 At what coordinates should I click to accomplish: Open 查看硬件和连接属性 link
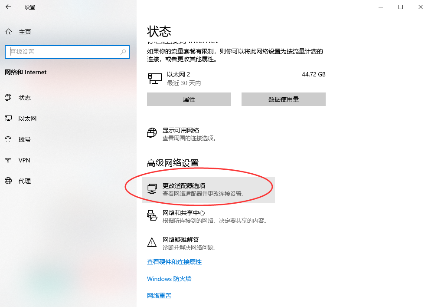pos(175,262)
